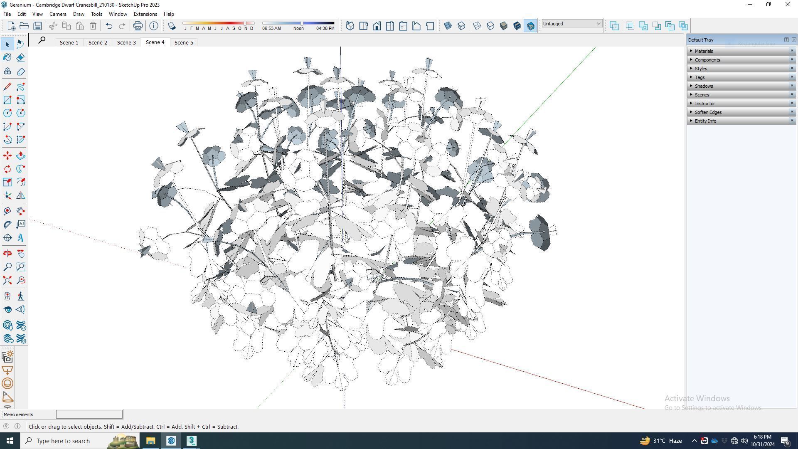Close the Soften Edges panel
The image size is (798, 449).
(x=792, y=112)
